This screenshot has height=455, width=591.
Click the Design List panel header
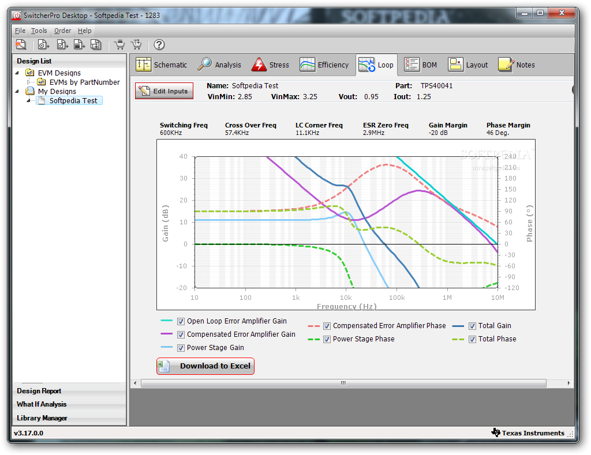click(x=69, y=61)
